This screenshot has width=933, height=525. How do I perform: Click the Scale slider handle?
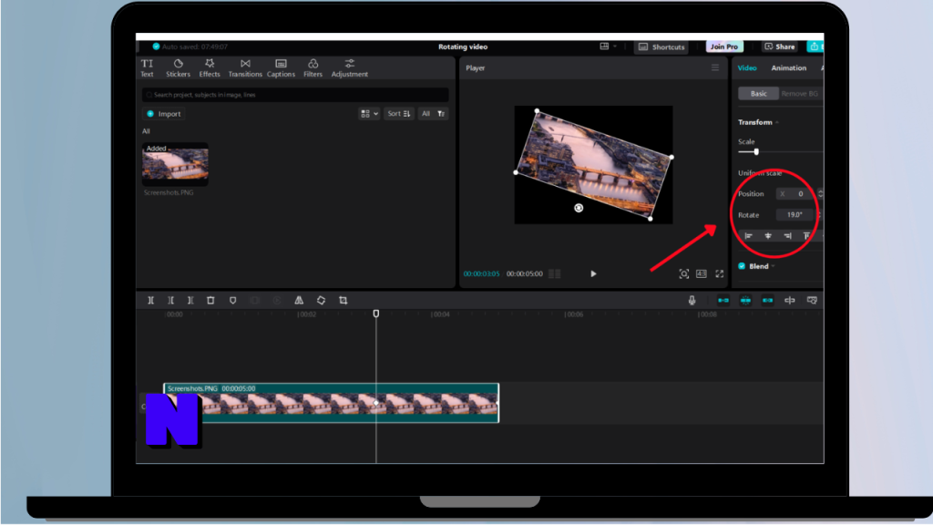tap(756, 152)
